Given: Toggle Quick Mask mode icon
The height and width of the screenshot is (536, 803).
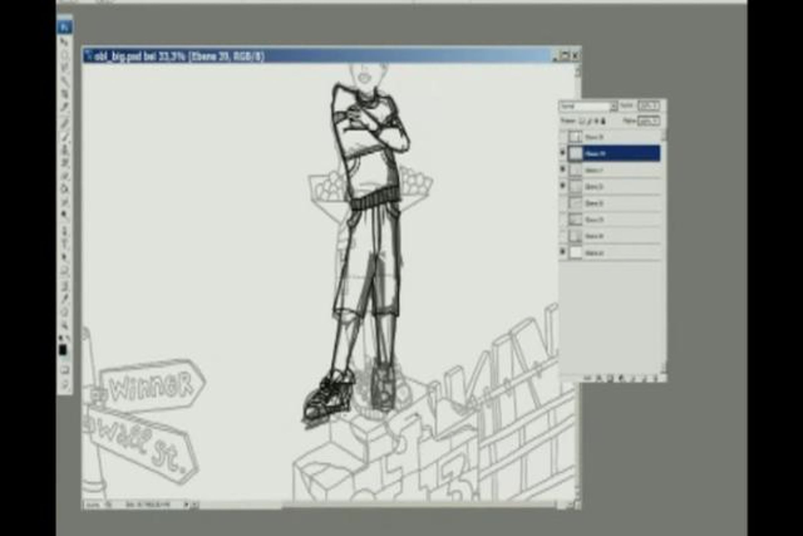Looking at the screenshot, I should [x=65, y=370].
